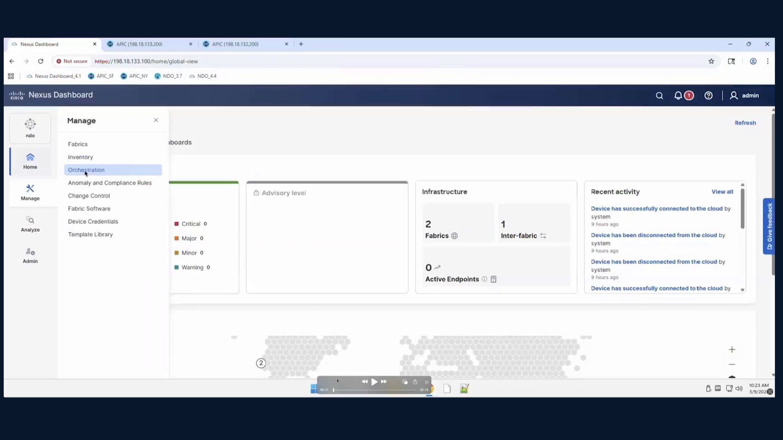The width and height of the screenshot is (783, 440).
Task: Click View all in Recent activity
Action: pos(722,191)
